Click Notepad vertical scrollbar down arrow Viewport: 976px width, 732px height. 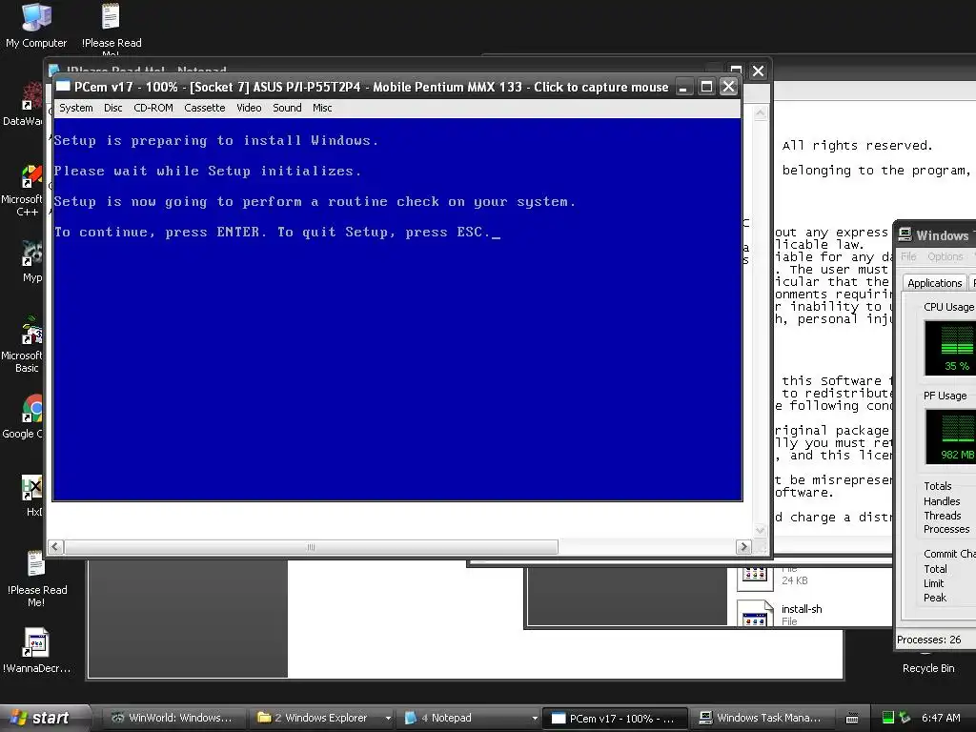760,530
